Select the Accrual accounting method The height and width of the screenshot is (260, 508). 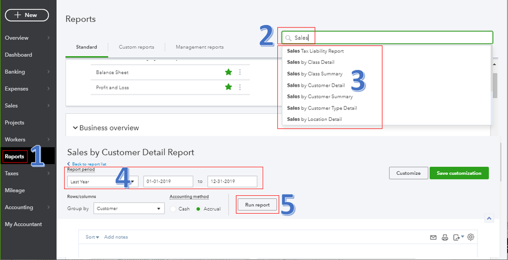coord(199,209)
